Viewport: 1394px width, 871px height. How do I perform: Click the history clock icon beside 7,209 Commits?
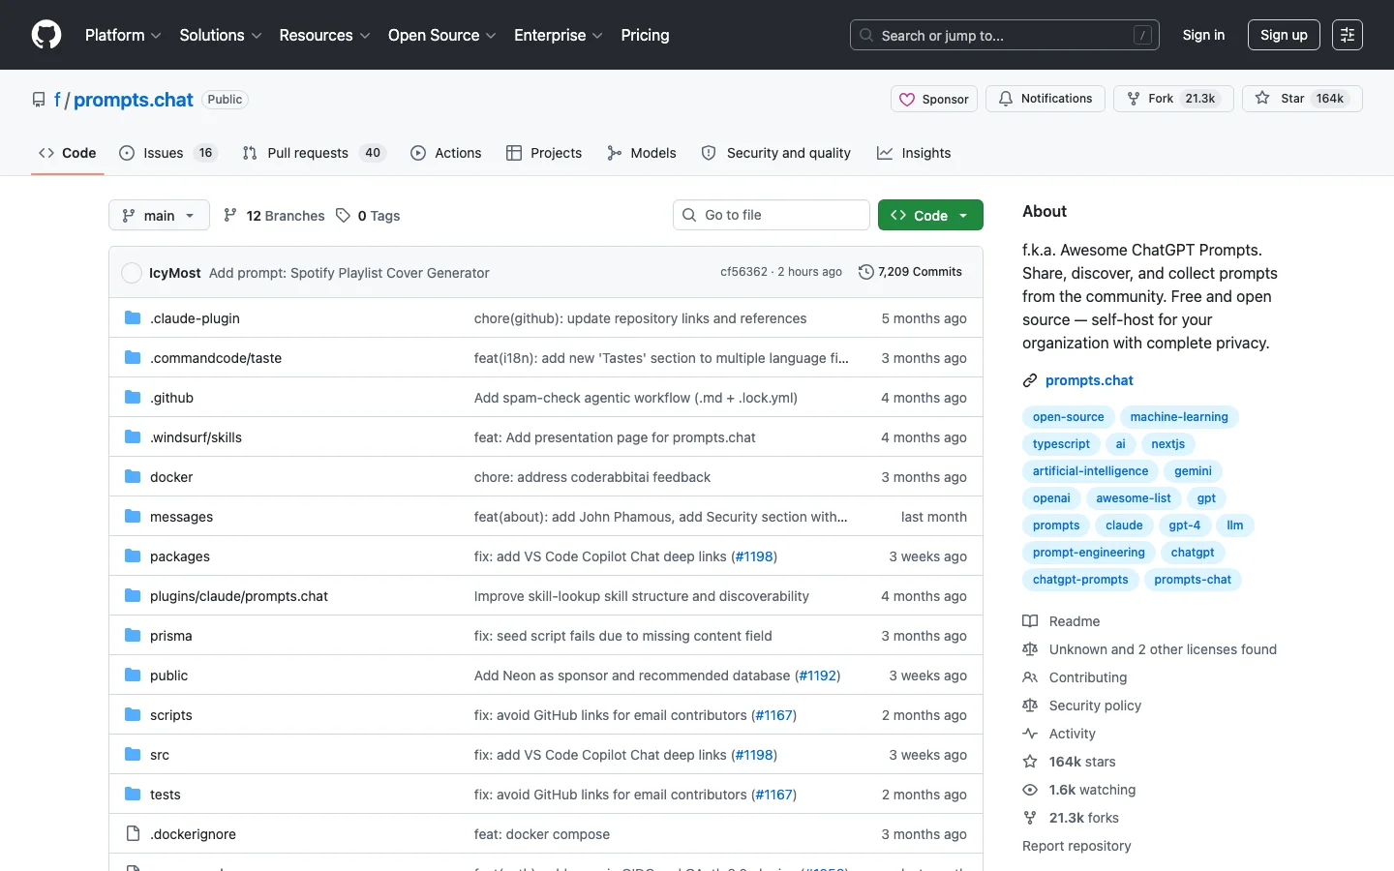click(x=866, y=272)
